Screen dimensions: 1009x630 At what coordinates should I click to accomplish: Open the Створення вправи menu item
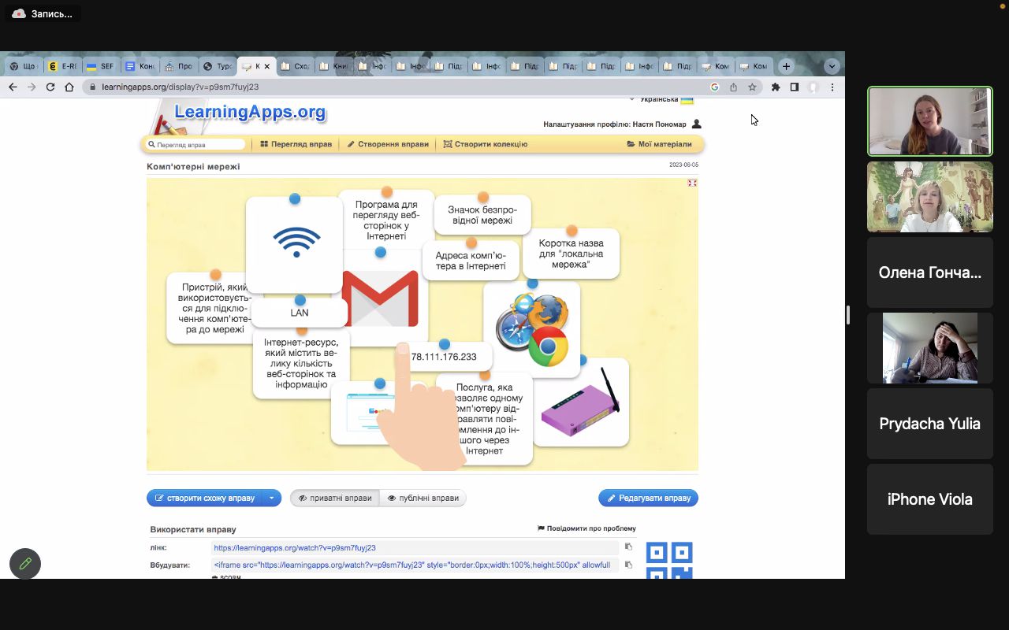tap(388, 144)
